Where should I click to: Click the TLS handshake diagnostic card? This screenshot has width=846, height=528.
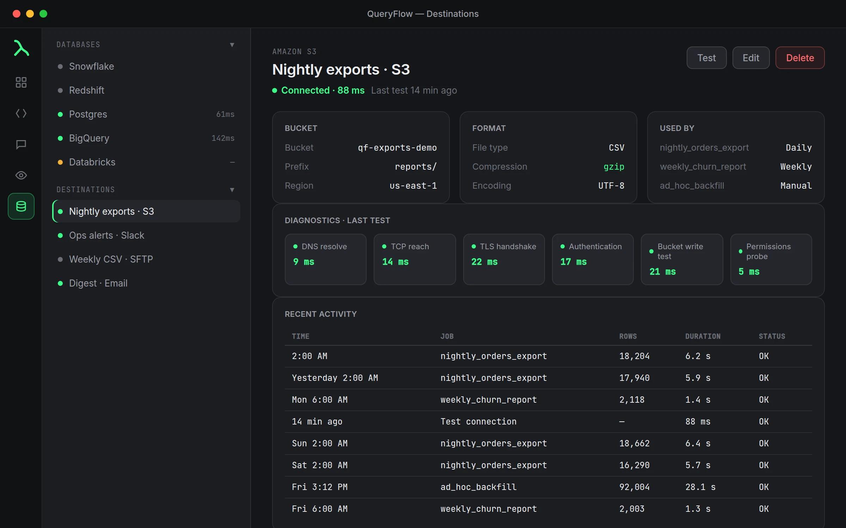(504, 259)
